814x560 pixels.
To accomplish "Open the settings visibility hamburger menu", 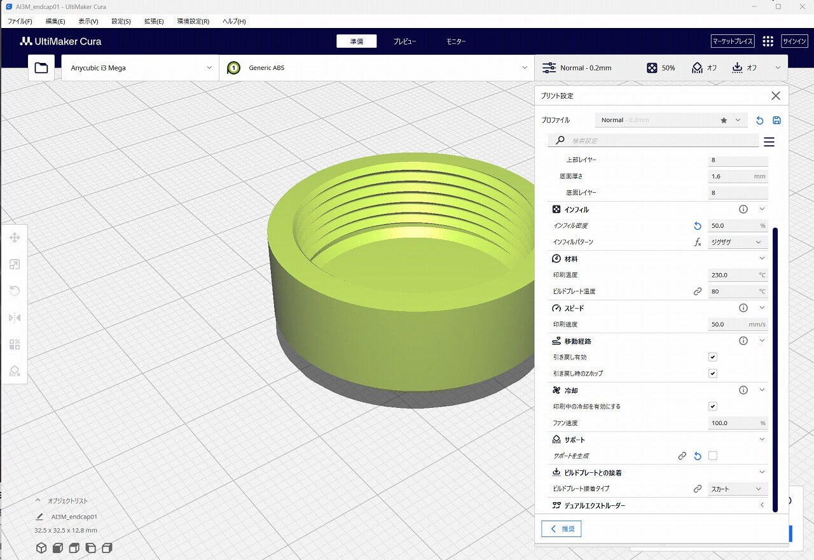I will (x=769, y=142).
